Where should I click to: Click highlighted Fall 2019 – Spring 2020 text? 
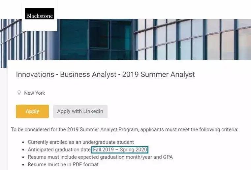(120, 150)
